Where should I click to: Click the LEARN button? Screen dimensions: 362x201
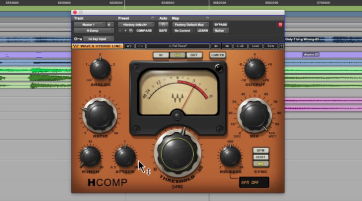pos(202,31)
